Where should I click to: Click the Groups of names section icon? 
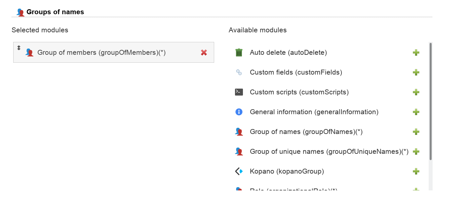pyautogui.click(x=20, y=12)
